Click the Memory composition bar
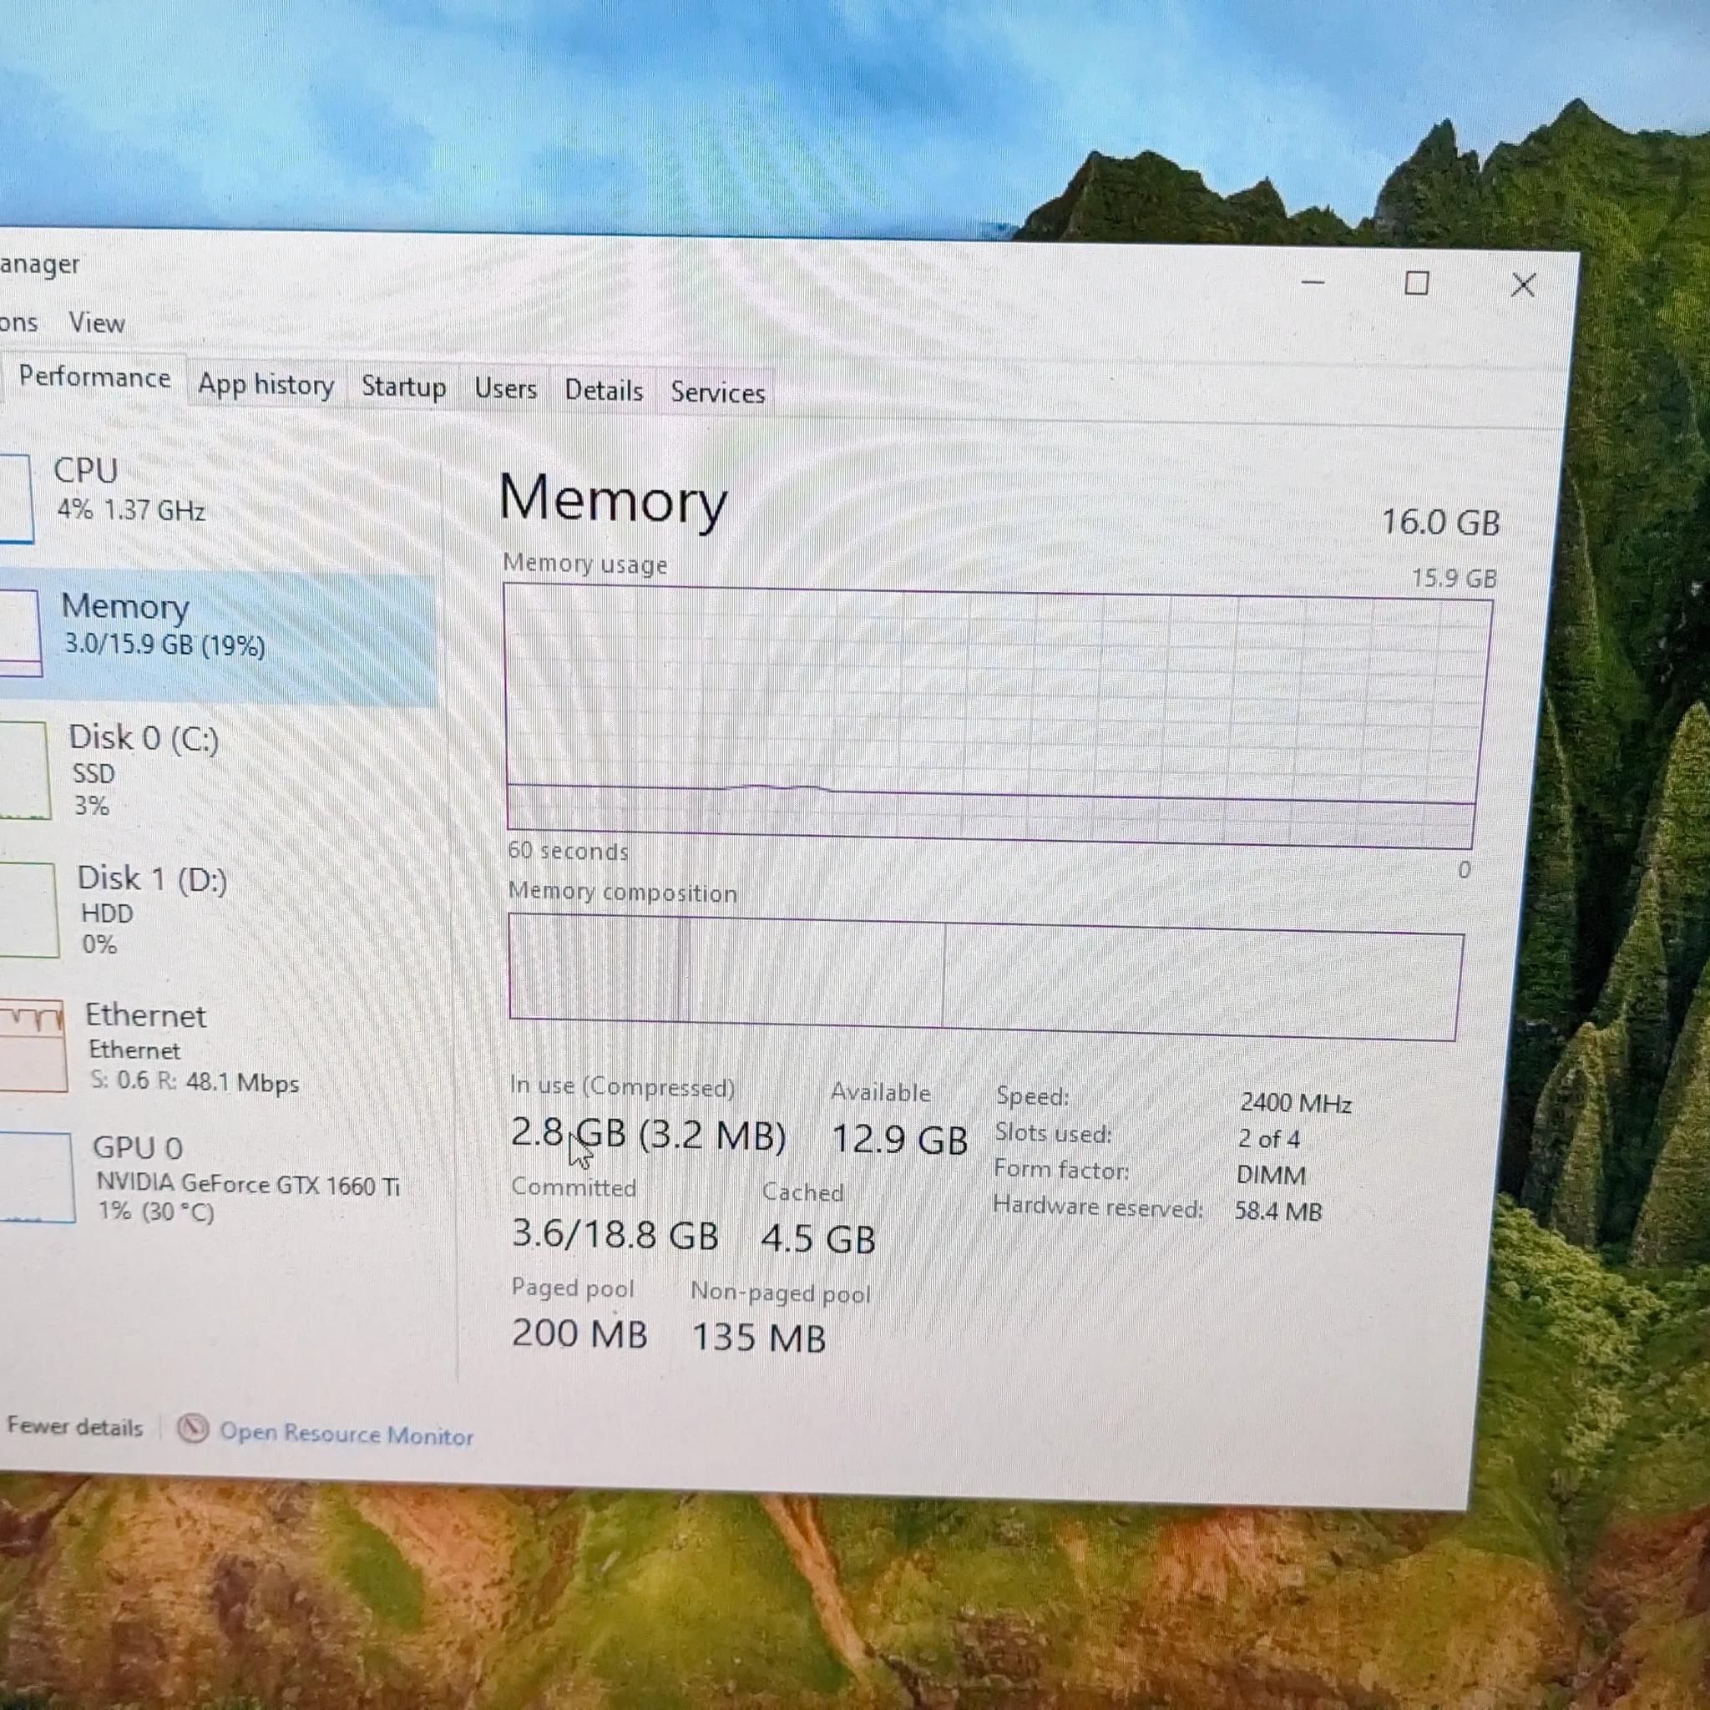The image size is (1710, 1710). 985,977
